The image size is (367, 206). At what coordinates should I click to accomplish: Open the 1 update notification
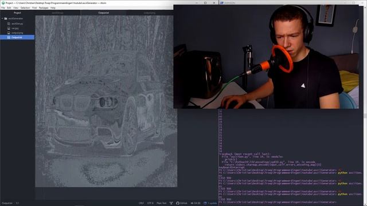point(210,203)
